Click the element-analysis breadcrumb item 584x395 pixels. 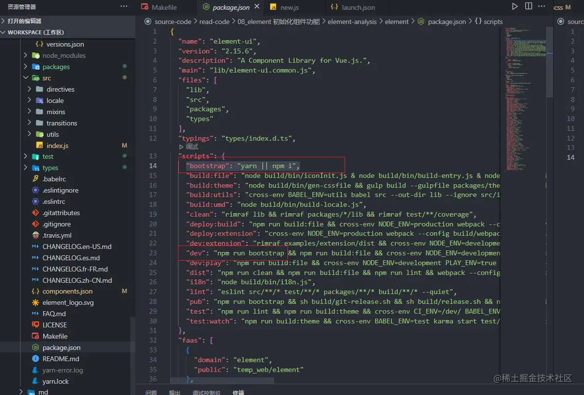pyautogui.click(x=352, y=22)
